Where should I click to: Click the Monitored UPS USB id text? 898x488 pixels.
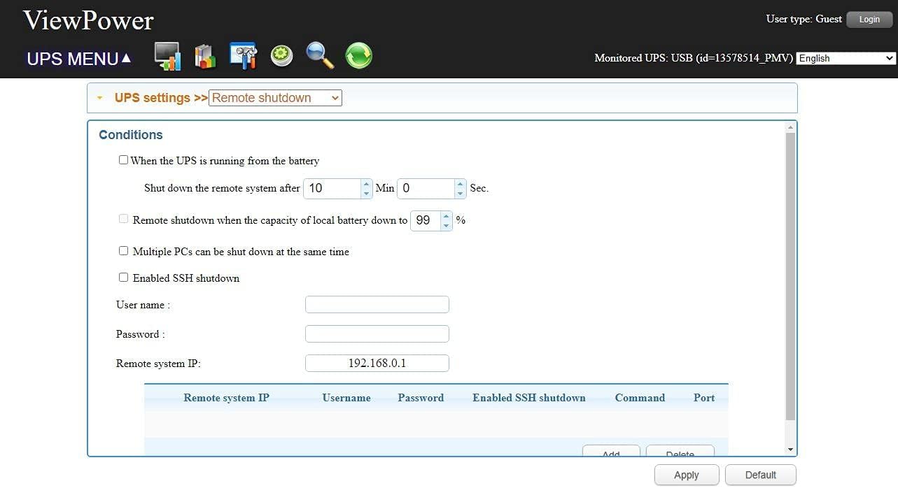[694, 58]
